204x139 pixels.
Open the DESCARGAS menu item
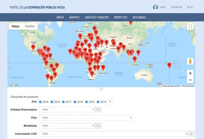tap(139, 17)
